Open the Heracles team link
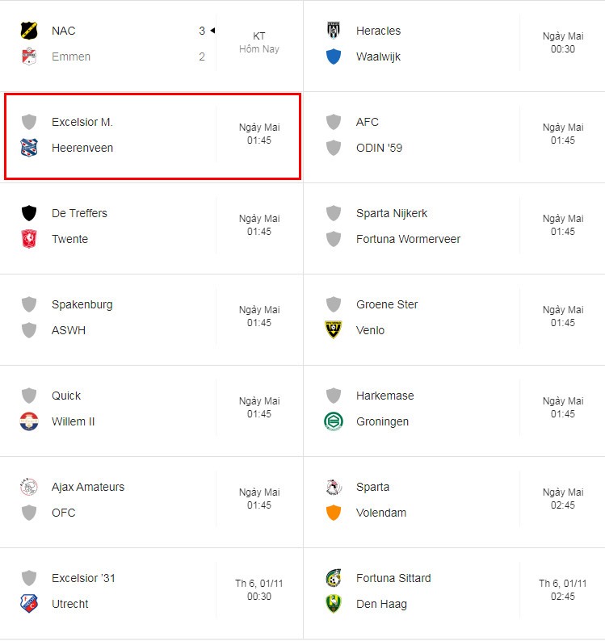 tap(378, 31)
